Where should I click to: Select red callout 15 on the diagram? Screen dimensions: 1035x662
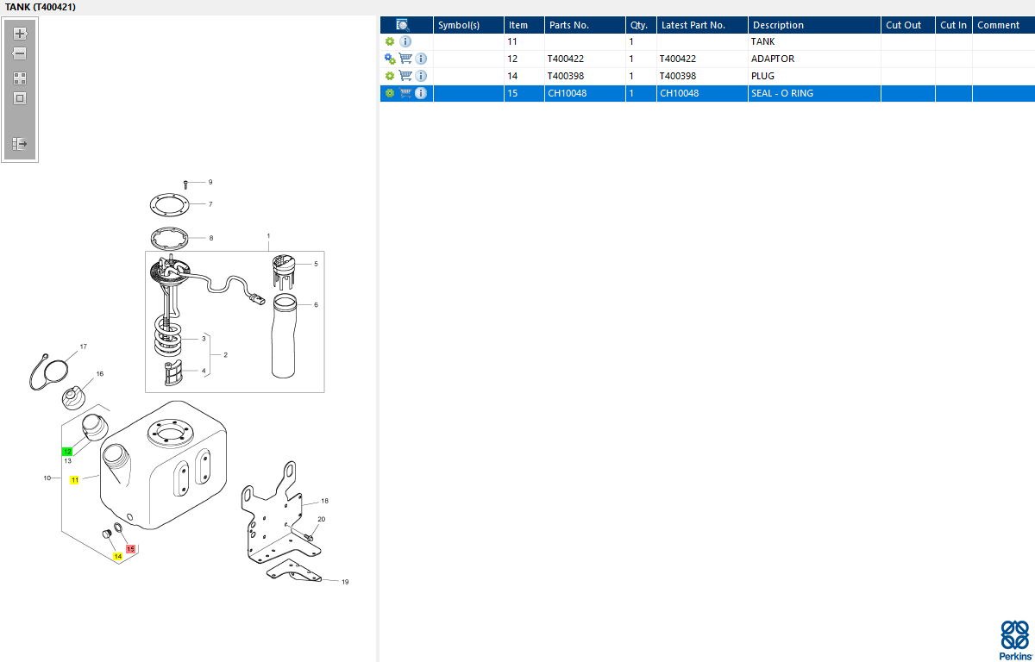(x=131, y=549)
